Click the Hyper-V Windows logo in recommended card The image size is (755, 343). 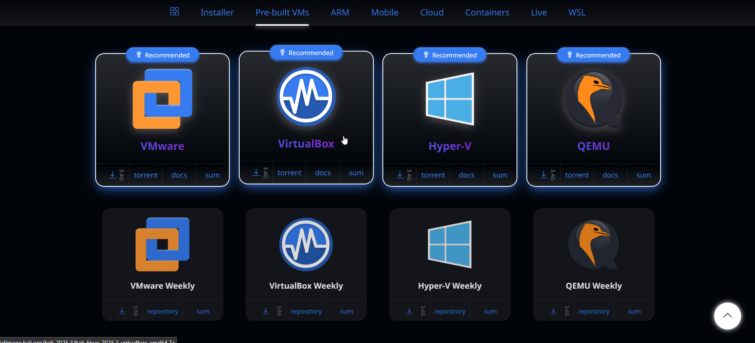tap(450, 99)
